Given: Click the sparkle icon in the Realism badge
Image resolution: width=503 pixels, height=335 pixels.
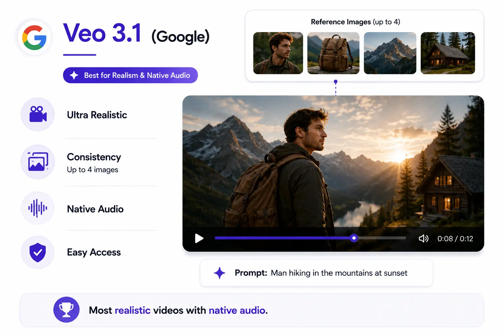Looking at the screenshot, I should pos(74,75).
